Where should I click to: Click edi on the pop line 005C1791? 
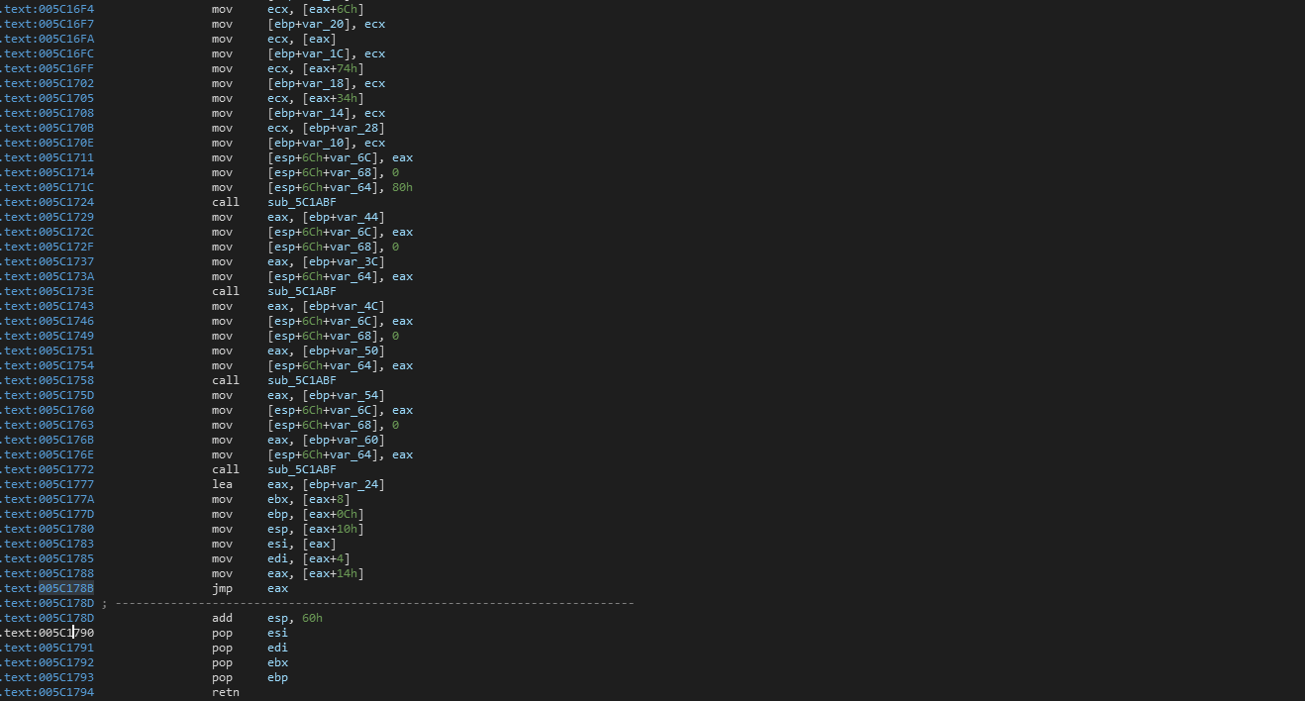click(277, 648)
